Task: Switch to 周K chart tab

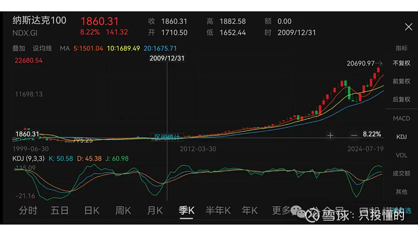Action: (x=123, y=211)
